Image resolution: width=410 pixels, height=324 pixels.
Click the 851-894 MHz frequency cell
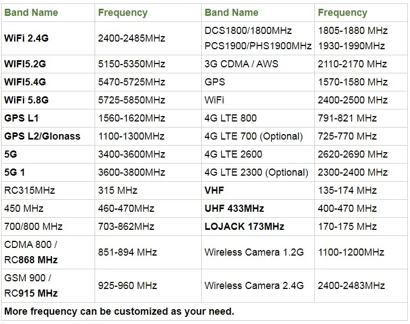(127, 252)
